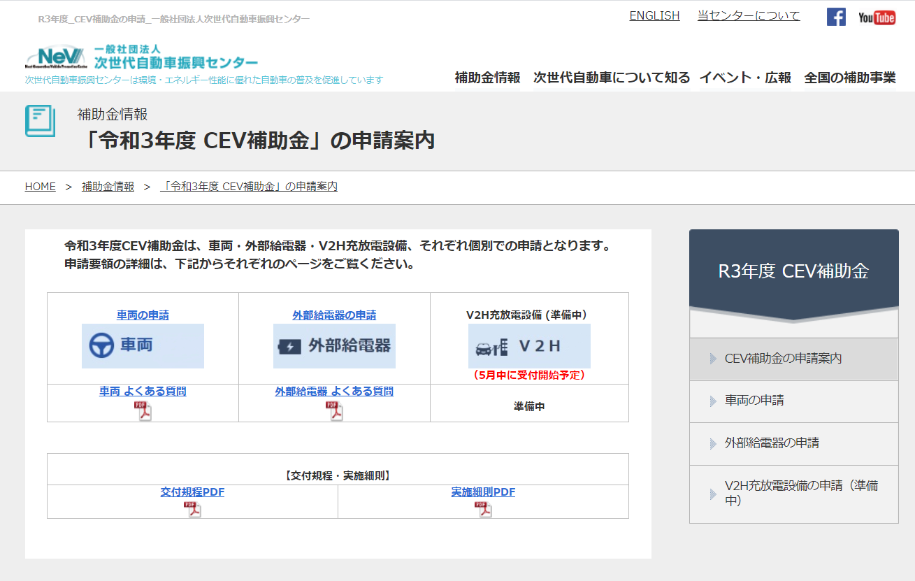This screenshot has height=581, width=915.
Task: Open the Facebook icon link
Action: click(x=836, y=17)
